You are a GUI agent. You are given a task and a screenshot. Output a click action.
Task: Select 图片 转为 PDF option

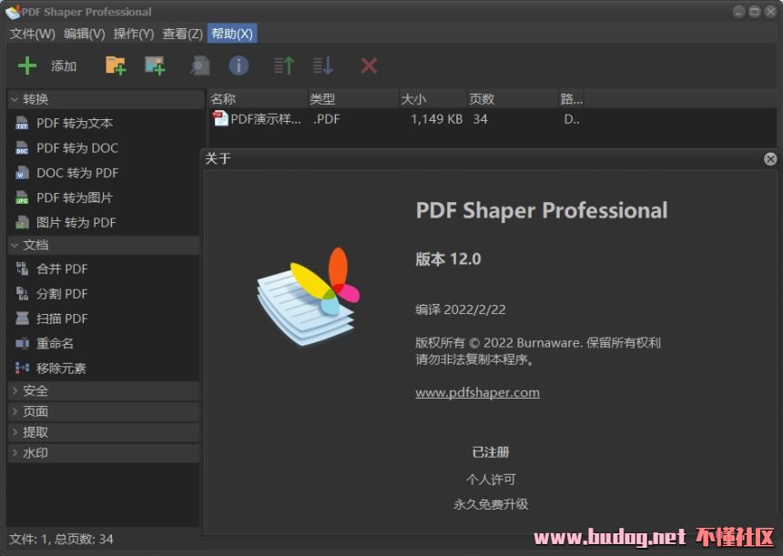coord(76,223)
